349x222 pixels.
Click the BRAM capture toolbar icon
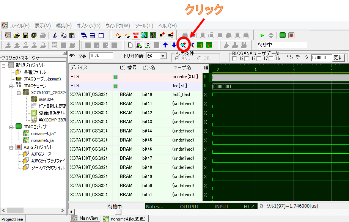coord(139,45)
